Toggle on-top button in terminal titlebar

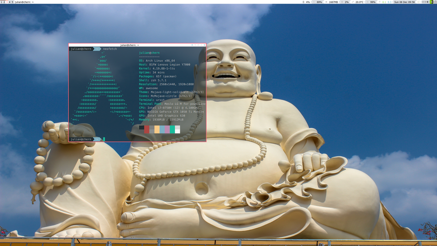[x=201, y=45]
